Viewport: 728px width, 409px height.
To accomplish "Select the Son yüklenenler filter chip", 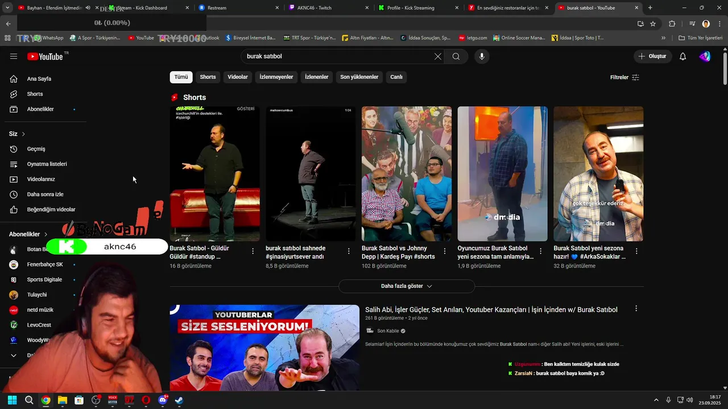I will [x=359, y=77].
